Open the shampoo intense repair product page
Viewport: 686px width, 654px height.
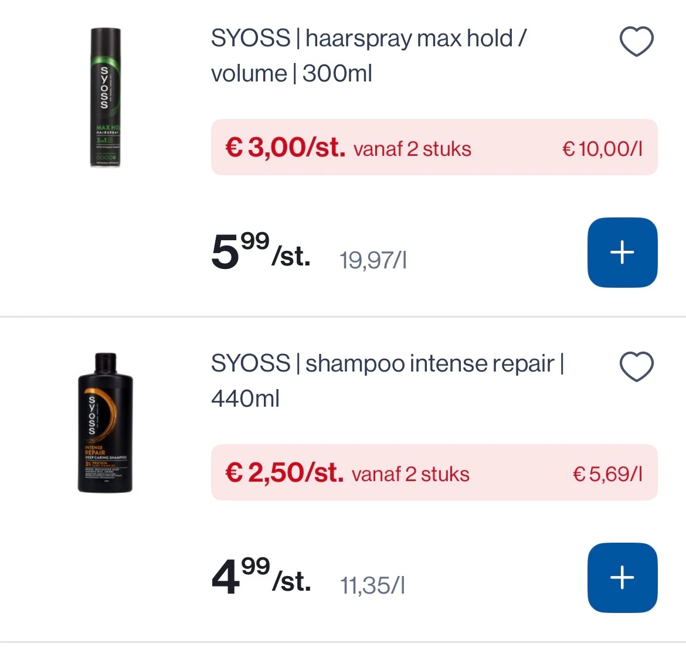tap(387, 381)
